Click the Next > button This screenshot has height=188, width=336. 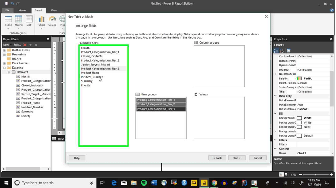coord(237,158)
